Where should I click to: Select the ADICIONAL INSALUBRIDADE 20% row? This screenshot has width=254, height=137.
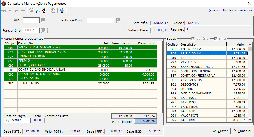[x=80, y=52]
